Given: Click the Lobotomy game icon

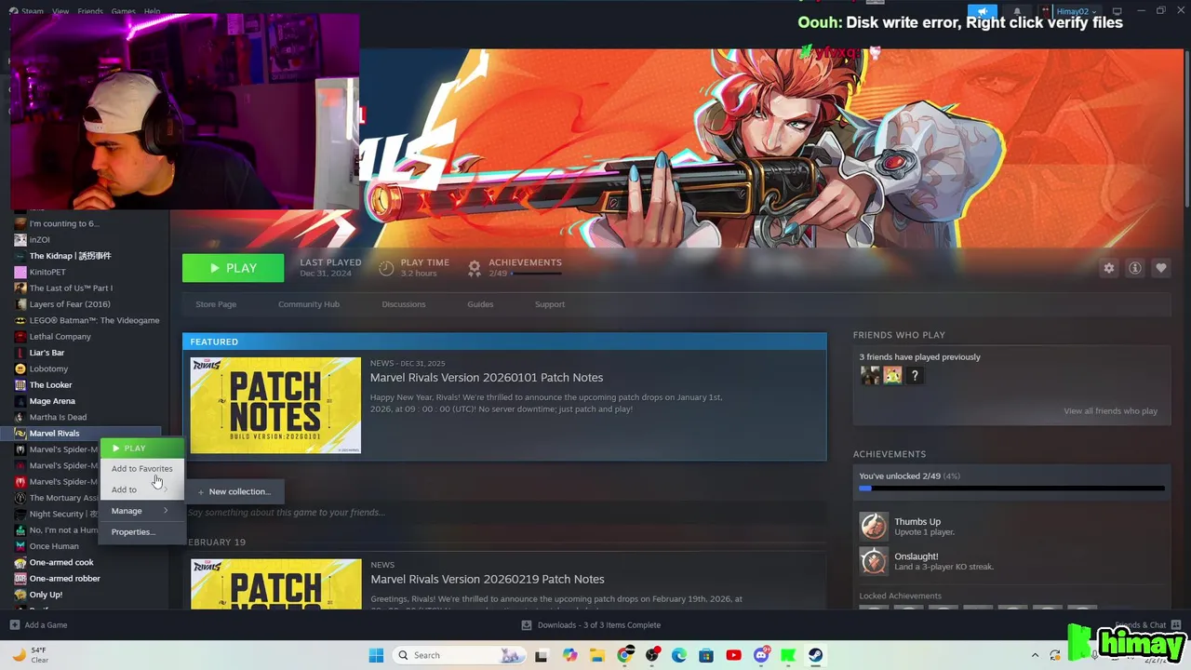Looking at the screenshot, I should (20, 368).
